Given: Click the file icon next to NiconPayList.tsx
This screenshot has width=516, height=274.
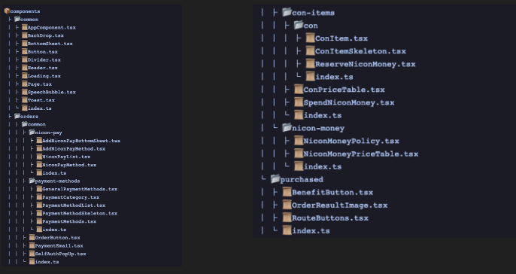Looking at the screenshot, I should coord(39,157).
